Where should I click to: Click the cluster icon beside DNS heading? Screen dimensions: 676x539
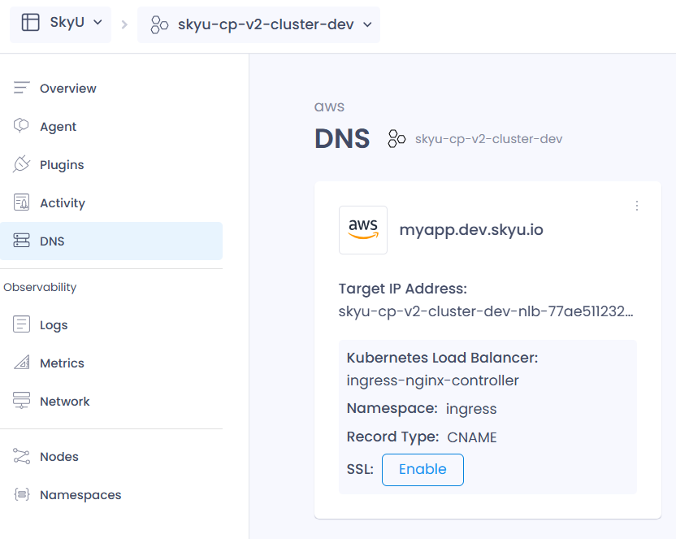(x=396, y=139)
